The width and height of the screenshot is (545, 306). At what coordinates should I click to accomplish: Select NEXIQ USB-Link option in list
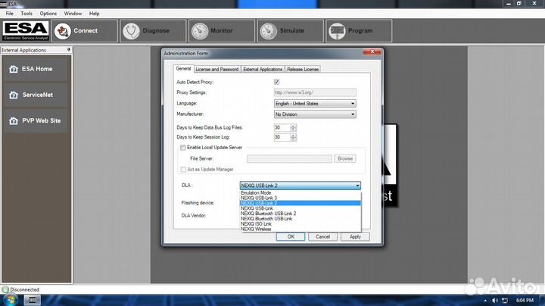click(301, 208)
